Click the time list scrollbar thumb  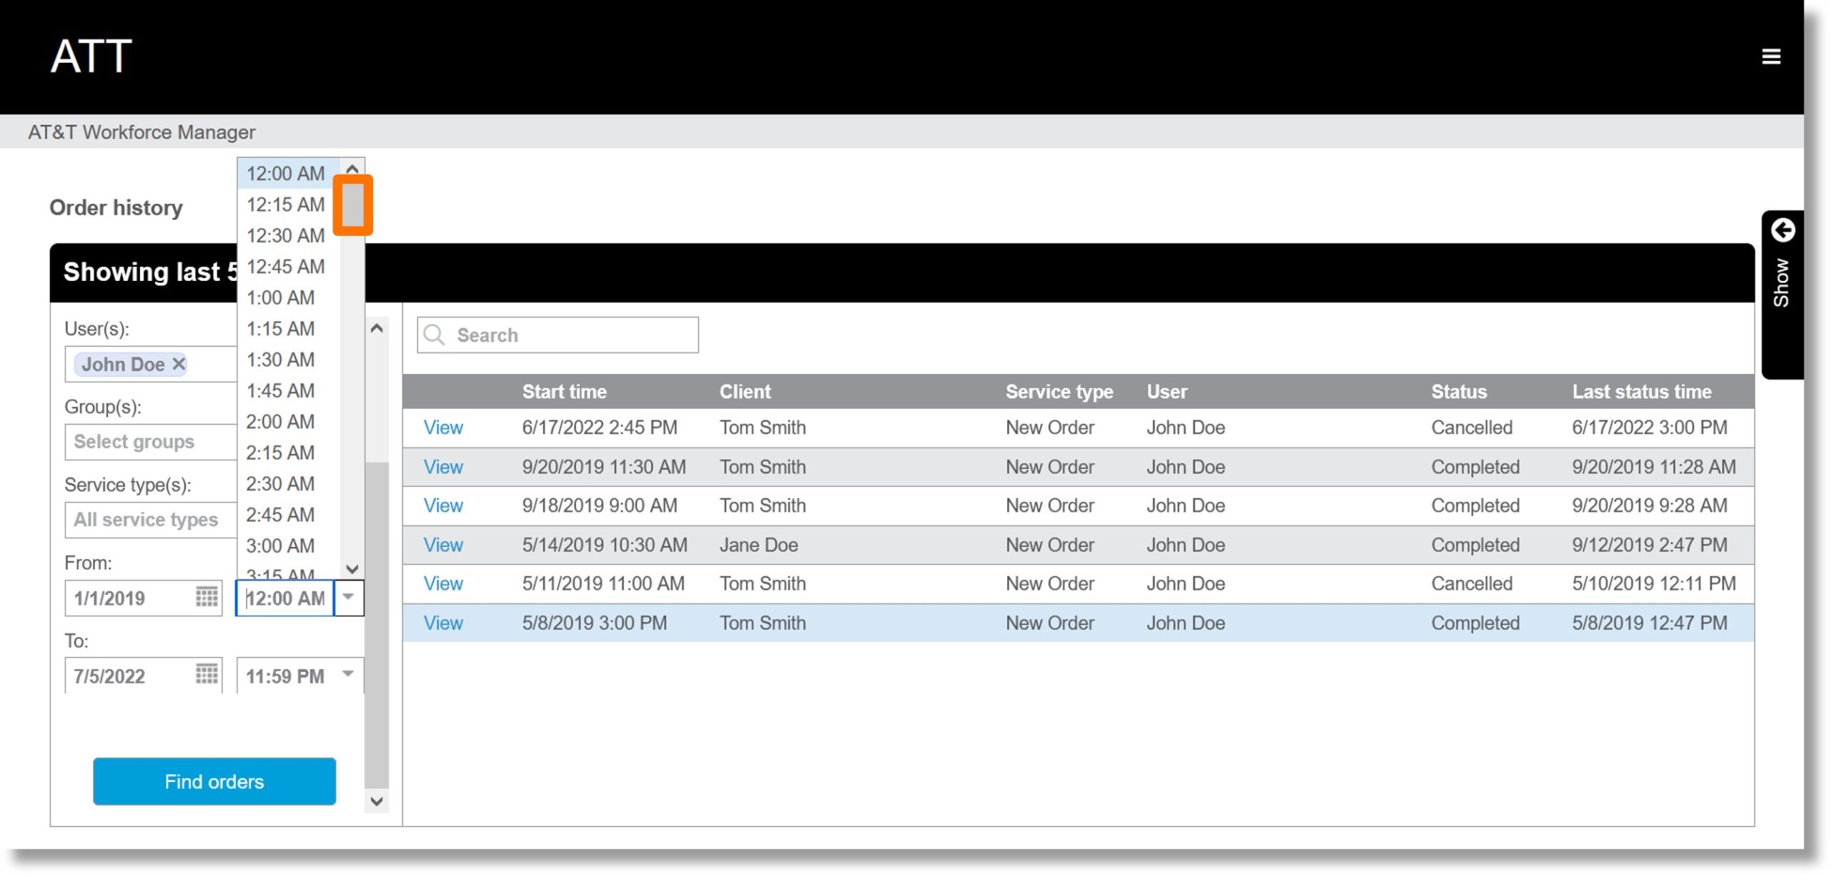[x=352, y=205]
